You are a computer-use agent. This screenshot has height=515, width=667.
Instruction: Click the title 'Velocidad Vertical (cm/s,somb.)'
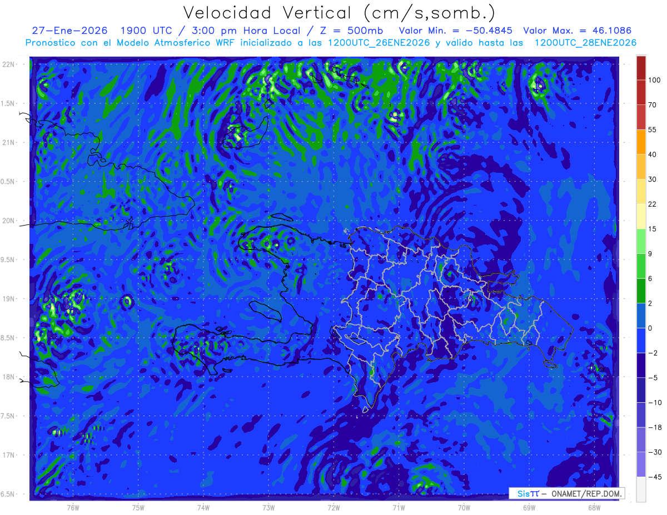339,13
